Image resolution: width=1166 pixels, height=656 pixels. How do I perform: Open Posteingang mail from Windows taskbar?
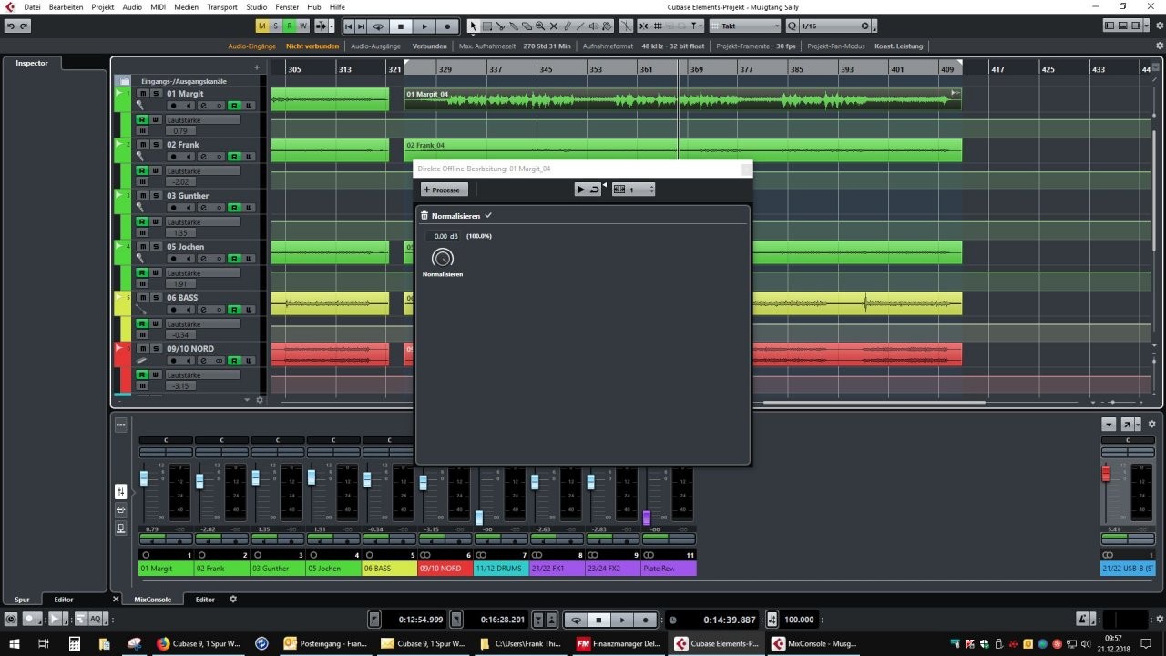click(x=323, y=643)
